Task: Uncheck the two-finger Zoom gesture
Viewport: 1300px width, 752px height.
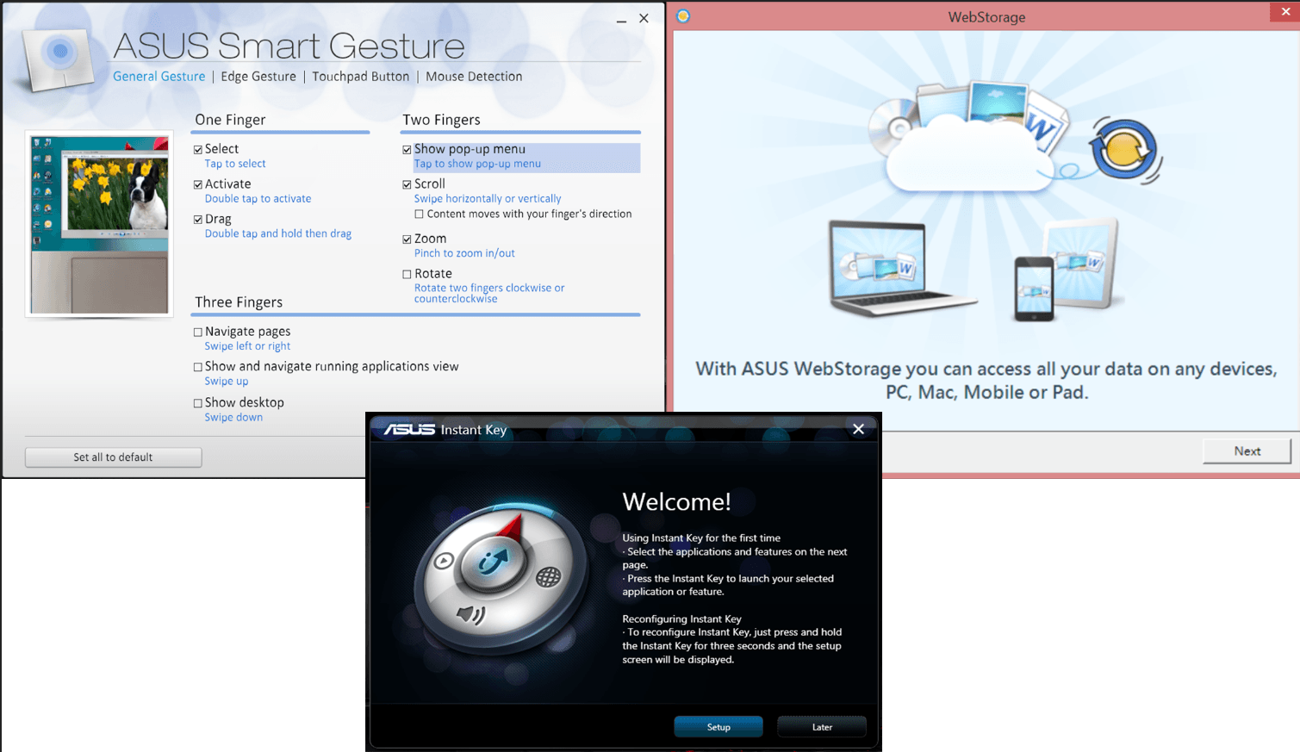Action: [407, 239]
